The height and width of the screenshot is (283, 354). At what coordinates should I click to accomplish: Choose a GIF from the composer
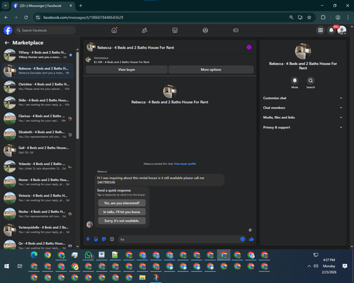click(x=112, y=239)
